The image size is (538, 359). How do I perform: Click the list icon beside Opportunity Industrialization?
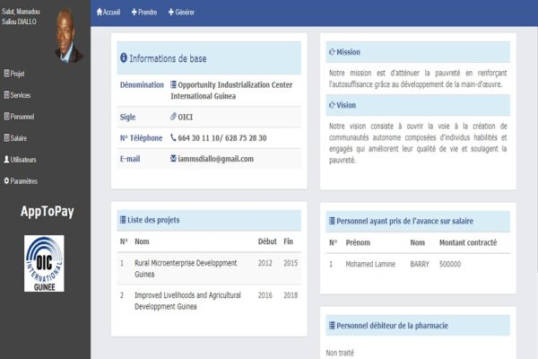(x=174, y=84)
